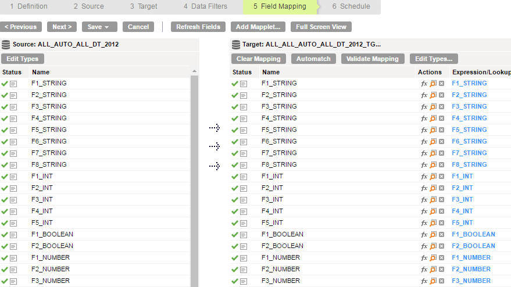Select source field F2_INT
511x287 pixels.
tap(42, 188)
